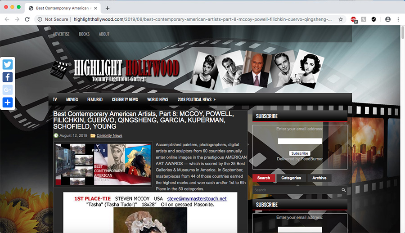
Task: Share the page on Twitter
Action: (8, 65)
